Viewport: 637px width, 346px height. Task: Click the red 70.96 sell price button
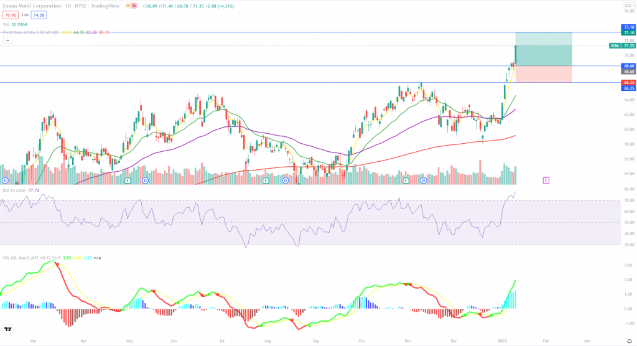(x=10, y=15)
